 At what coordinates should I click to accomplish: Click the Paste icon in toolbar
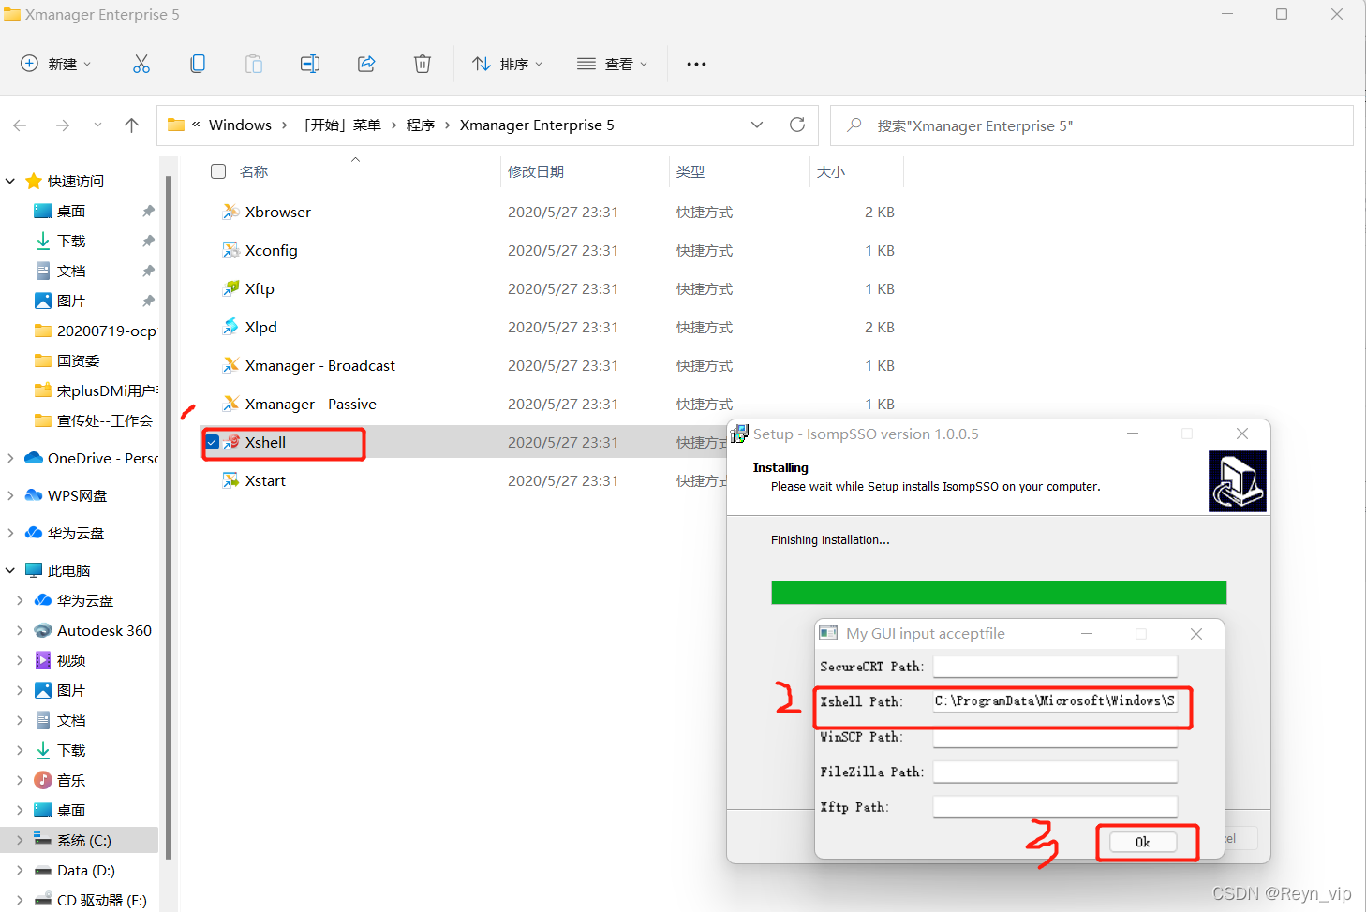[254, 64]
